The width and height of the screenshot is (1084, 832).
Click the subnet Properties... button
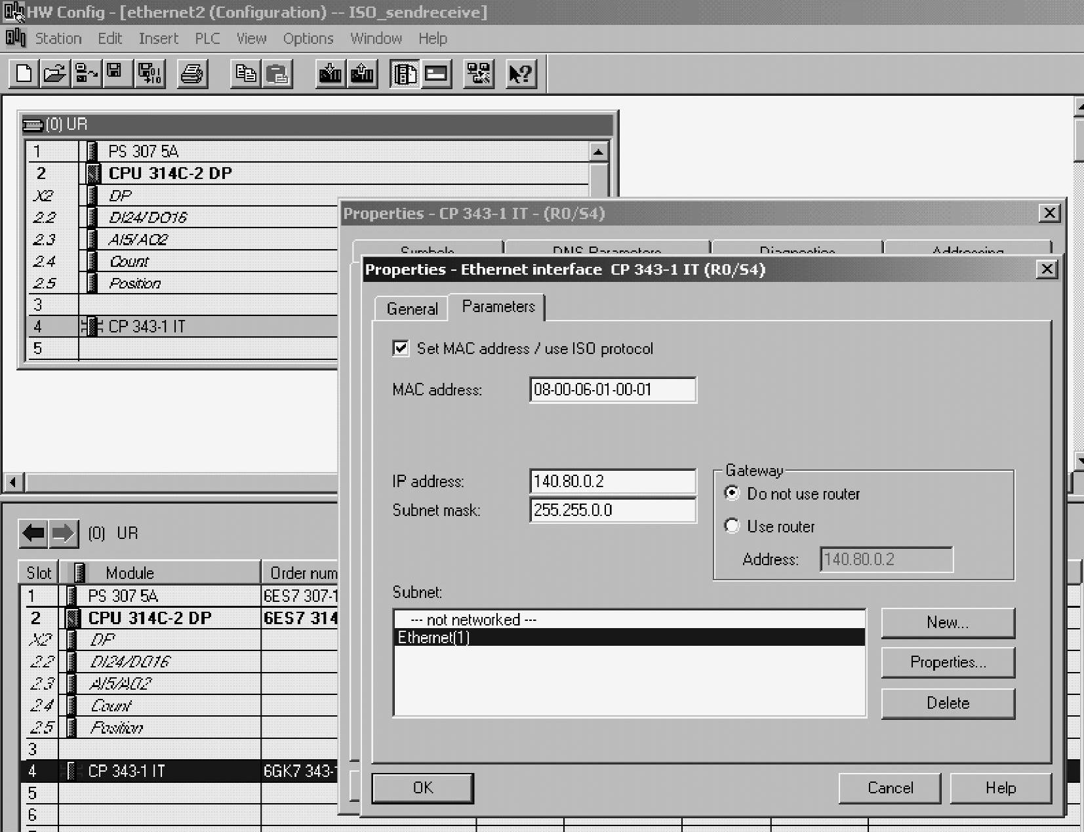(x=948, y=662)
